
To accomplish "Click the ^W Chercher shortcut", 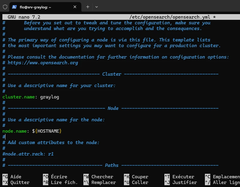I will 98,177.
